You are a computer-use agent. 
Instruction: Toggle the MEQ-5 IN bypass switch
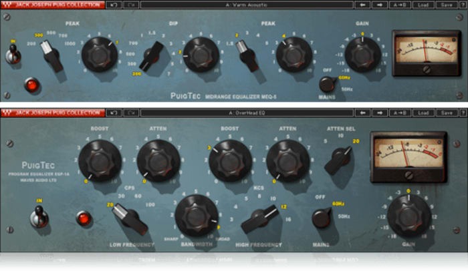[x=13, y=55]
